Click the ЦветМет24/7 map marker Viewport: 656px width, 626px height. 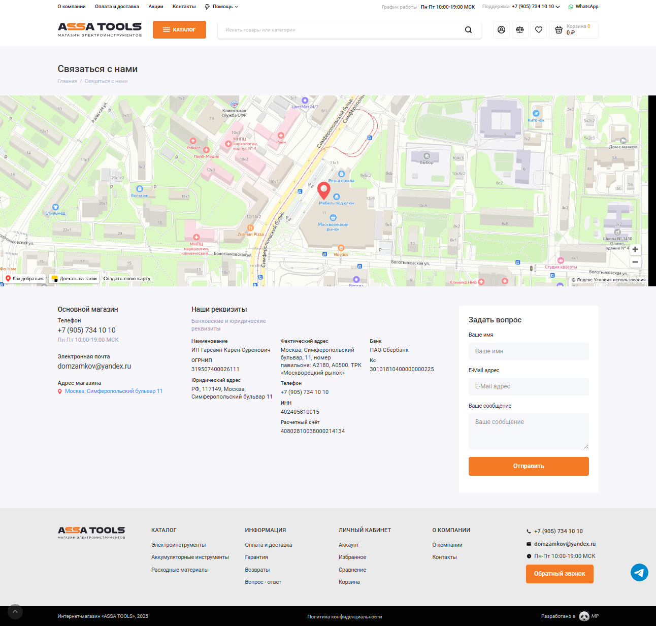click(x=305, y=101)
